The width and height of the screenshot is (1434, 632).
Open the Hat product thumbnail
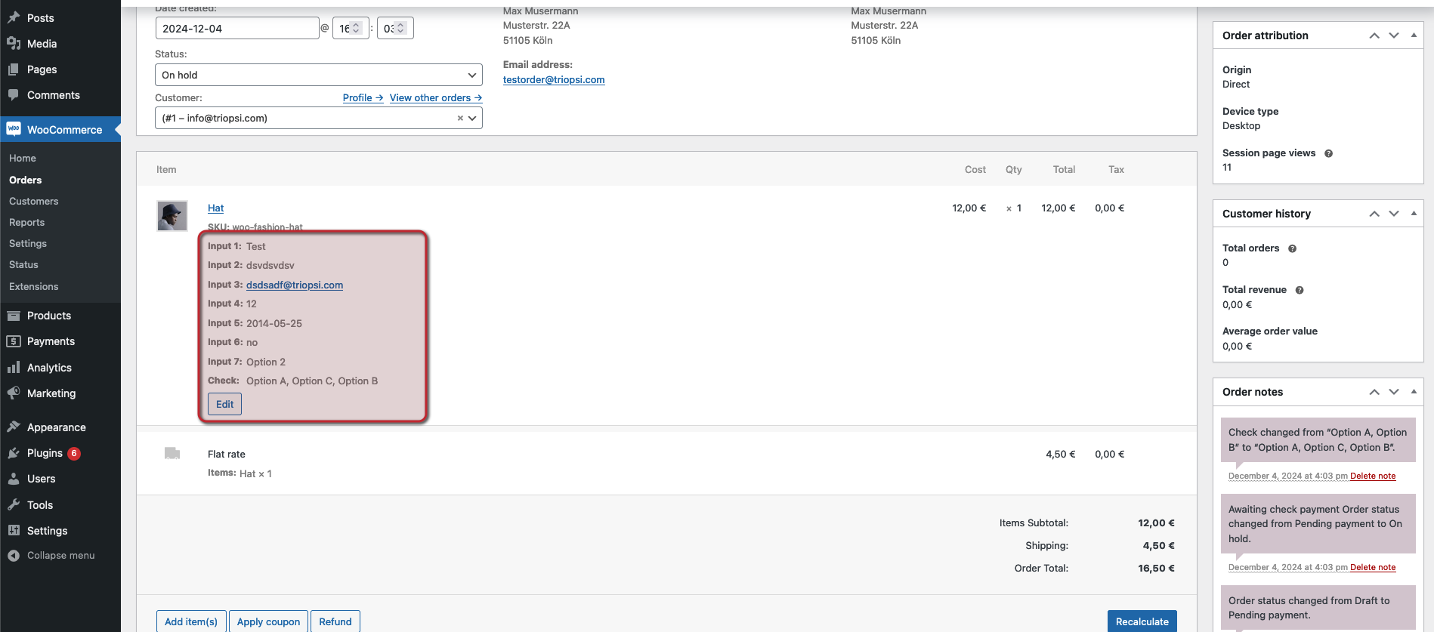(x=172, y=216)
